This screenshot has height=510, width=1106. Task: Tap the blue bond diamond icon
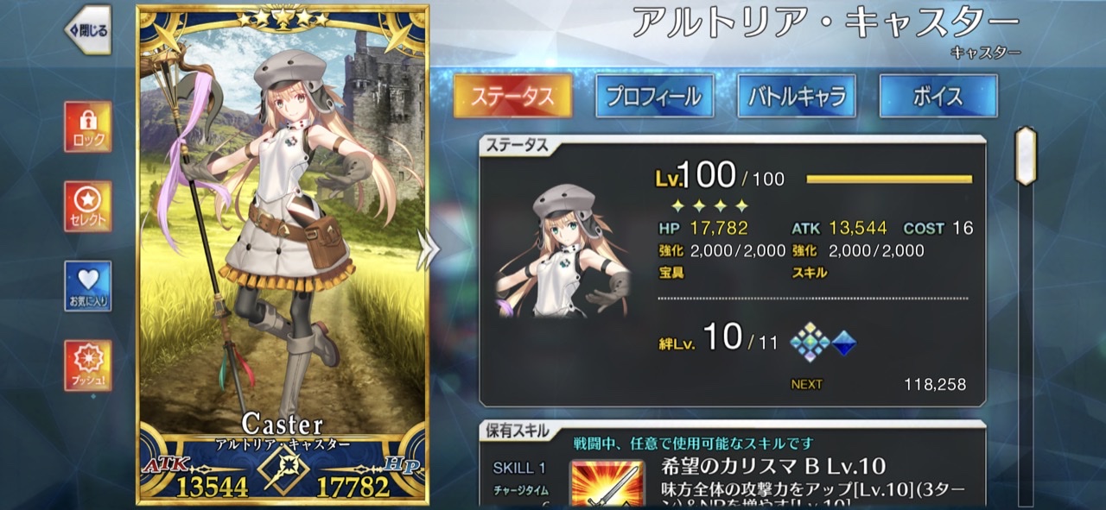844,344
